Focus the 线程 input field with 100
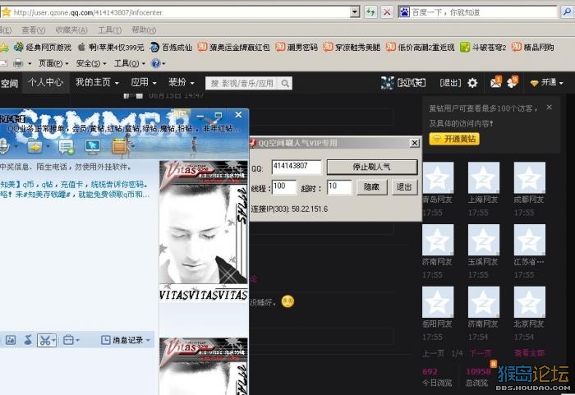 (284, 187)
